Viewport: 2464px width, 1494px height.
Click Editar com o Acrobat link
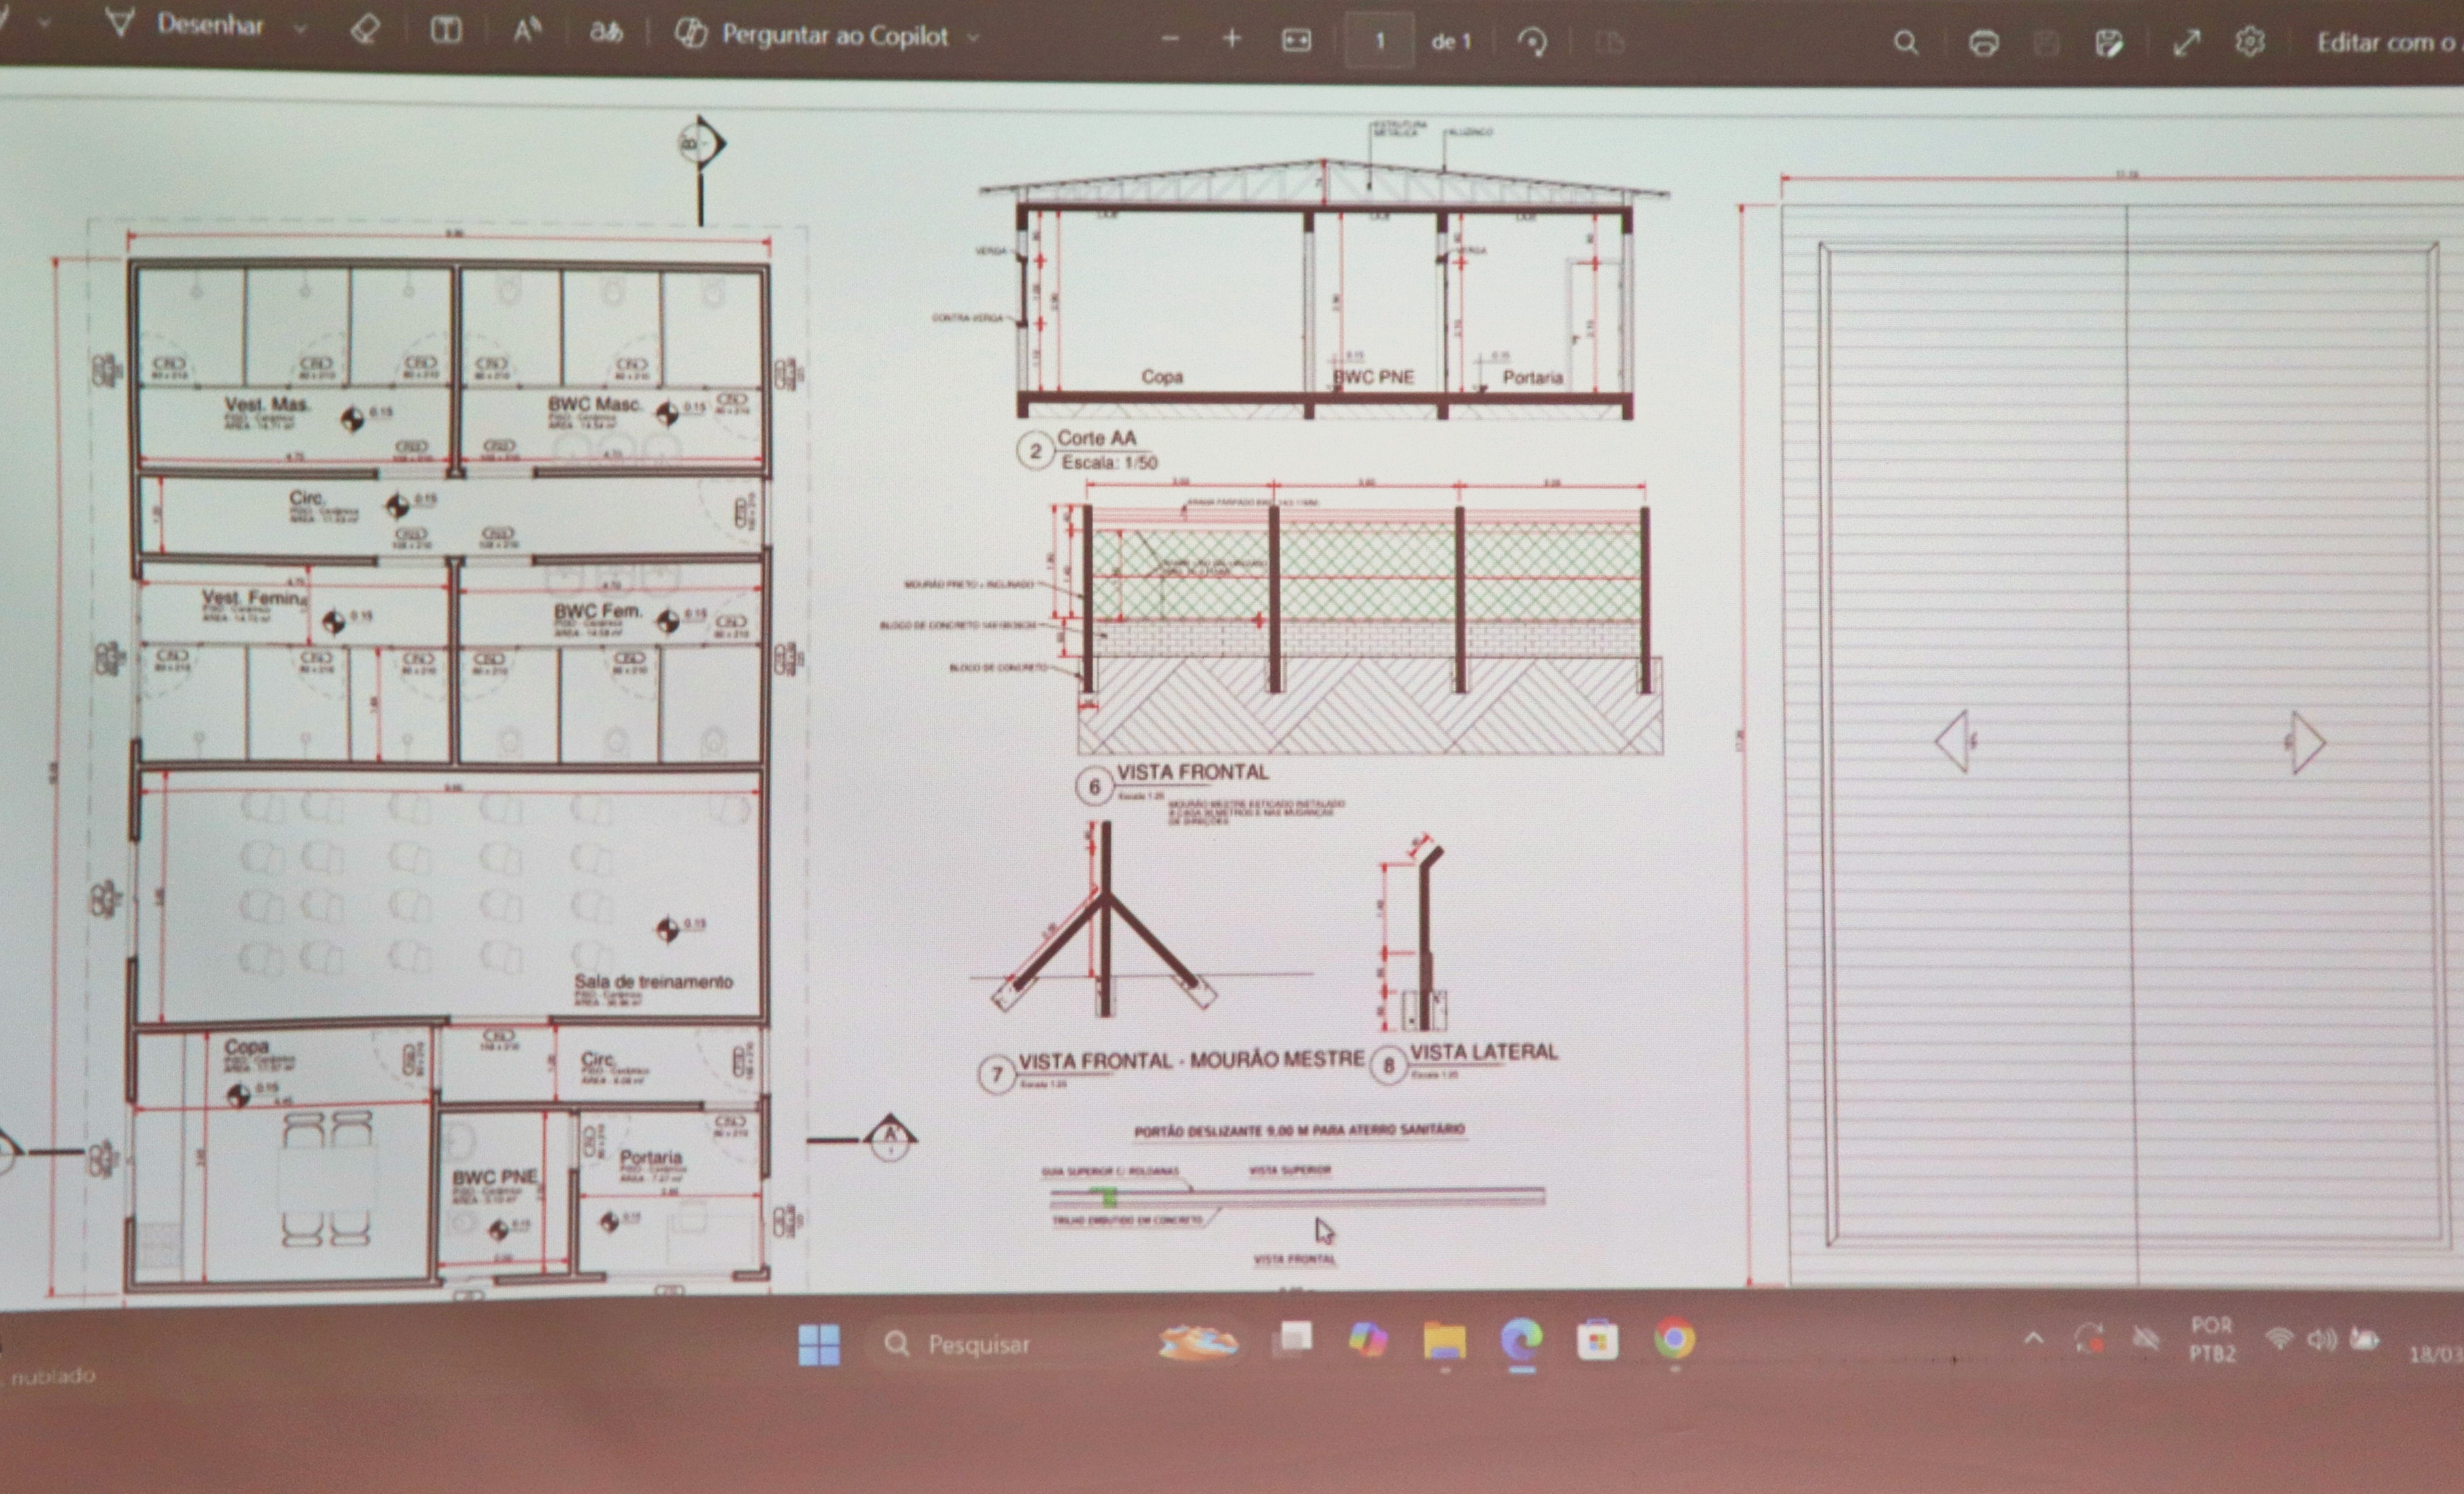pyautogui.click(x=2388, y=43)
